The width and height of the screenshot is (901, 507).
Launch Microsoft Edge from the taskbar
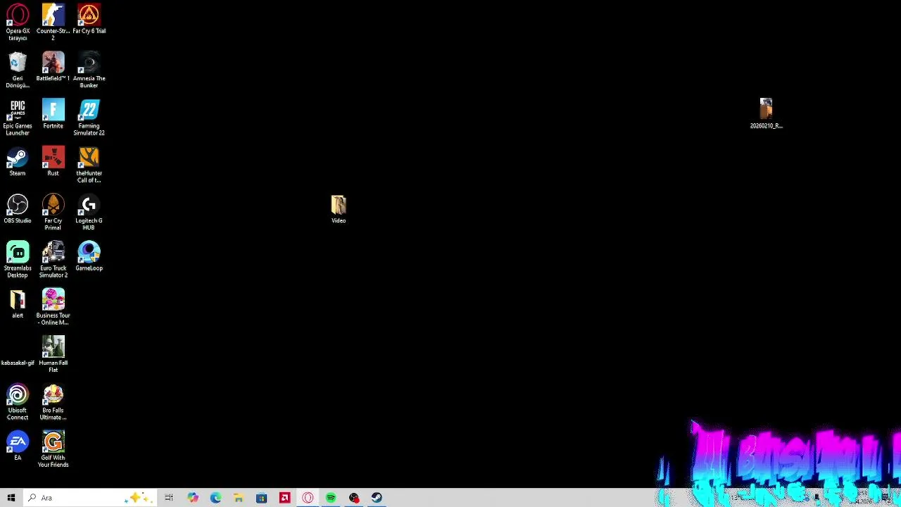click(215, 498)
